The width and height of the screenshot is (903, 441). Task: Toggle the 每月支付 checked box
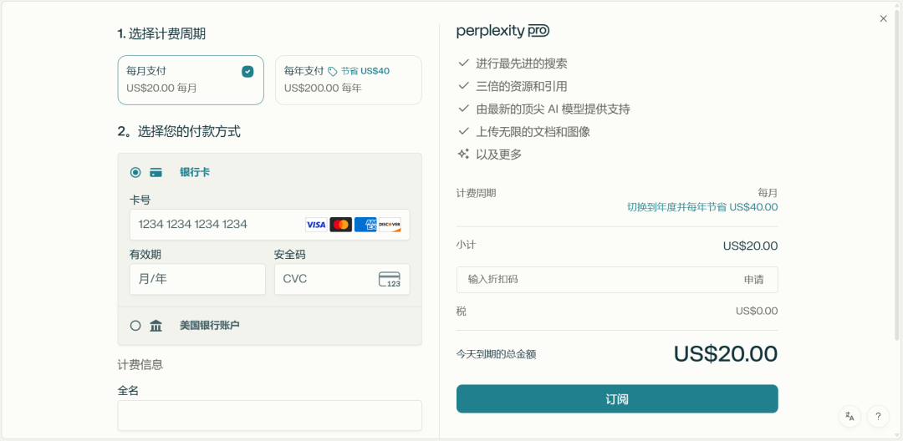(247, 72)
